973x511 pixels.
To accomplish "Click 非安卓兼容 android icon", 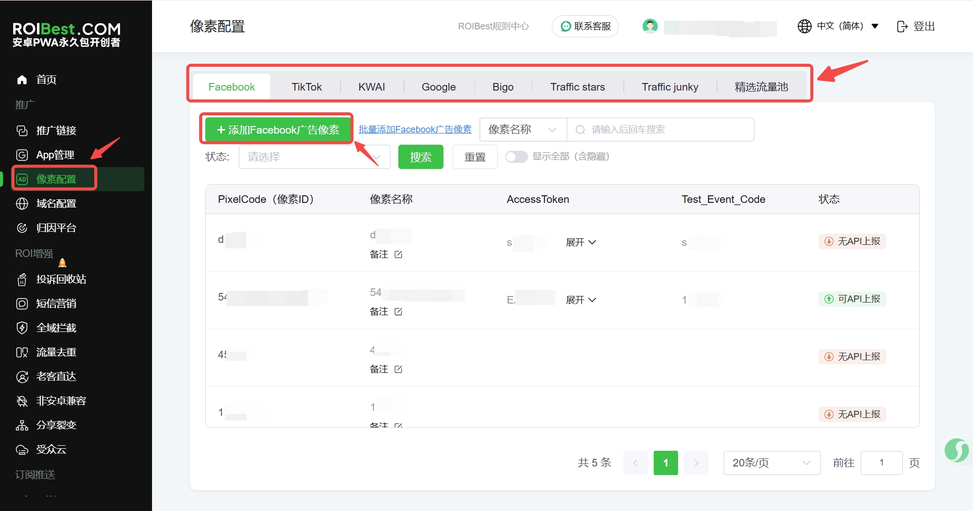I will coord(22,401).
